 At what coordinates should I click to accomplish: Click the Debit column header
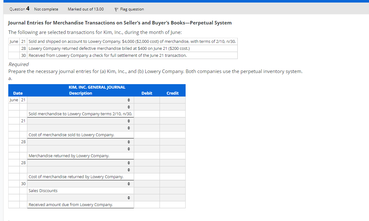click(x=147, y=93)
